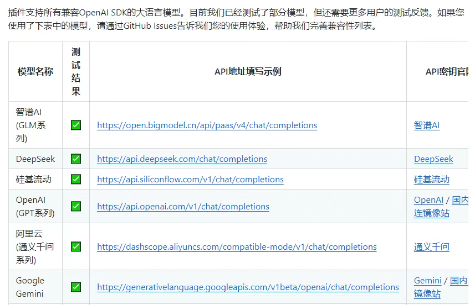This screenshot has width=475, height=305.
Task: Click the intro paragraph mentioning GitHub Issues
Action: (236, 19)
